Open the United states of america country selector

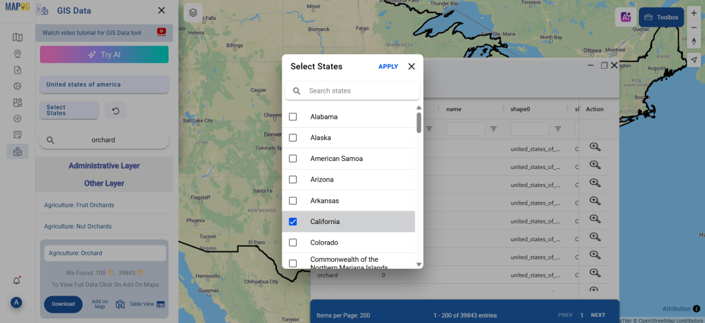tap(104, 85)
